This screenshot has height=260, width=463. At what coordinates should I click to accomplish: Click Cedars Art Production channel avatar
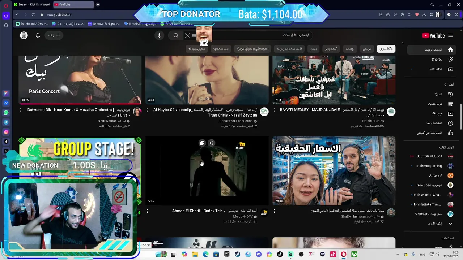coord(264,112)
